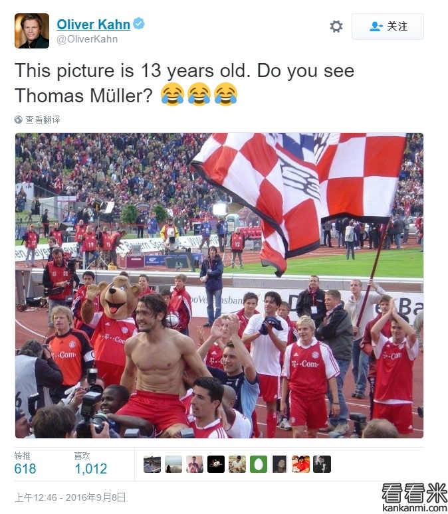
Task: Open the gear settings icon
Action: [x=336, y=27]
